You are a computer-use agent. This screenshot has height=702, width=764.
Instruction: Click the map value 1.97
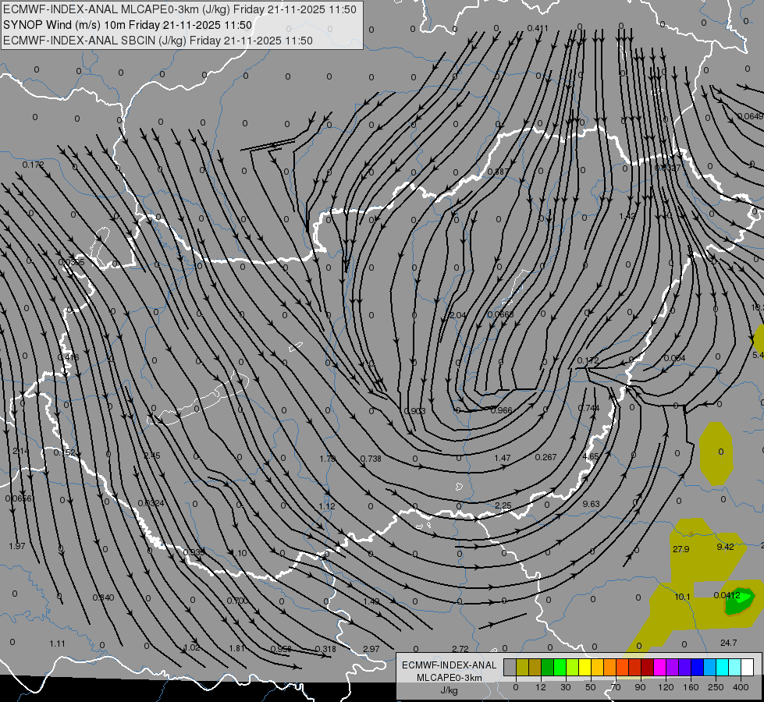(x=17, y=546)
